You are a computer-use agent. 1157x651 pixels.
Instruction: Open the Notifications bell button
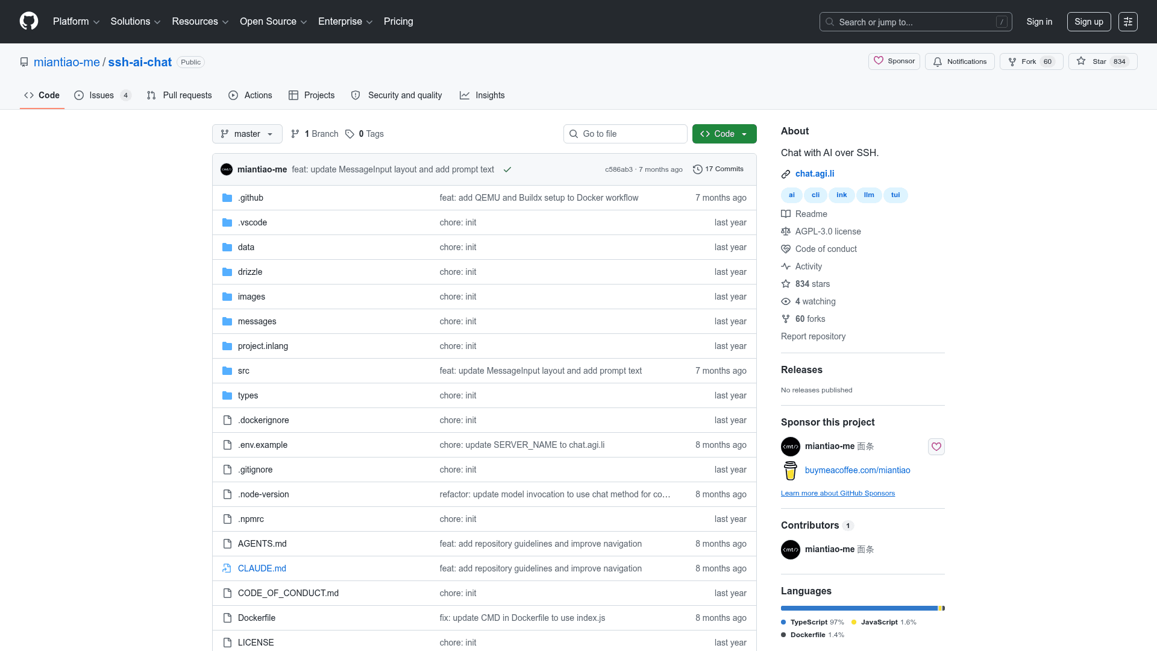[960, 61]
